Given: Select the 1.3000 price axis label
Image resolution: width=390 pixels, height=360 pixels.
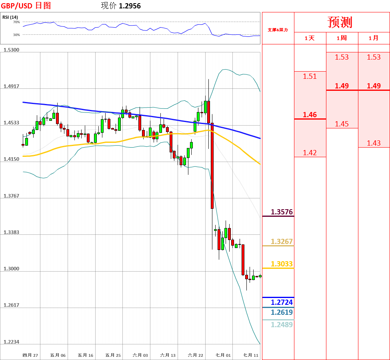Looking at the screenshot, I should (12, 269).
